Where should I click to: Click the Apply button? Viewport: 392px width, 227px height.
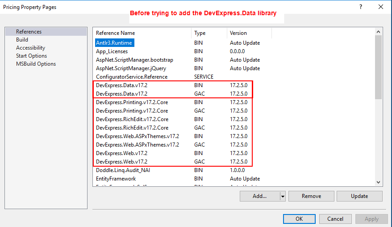[371, 219]
